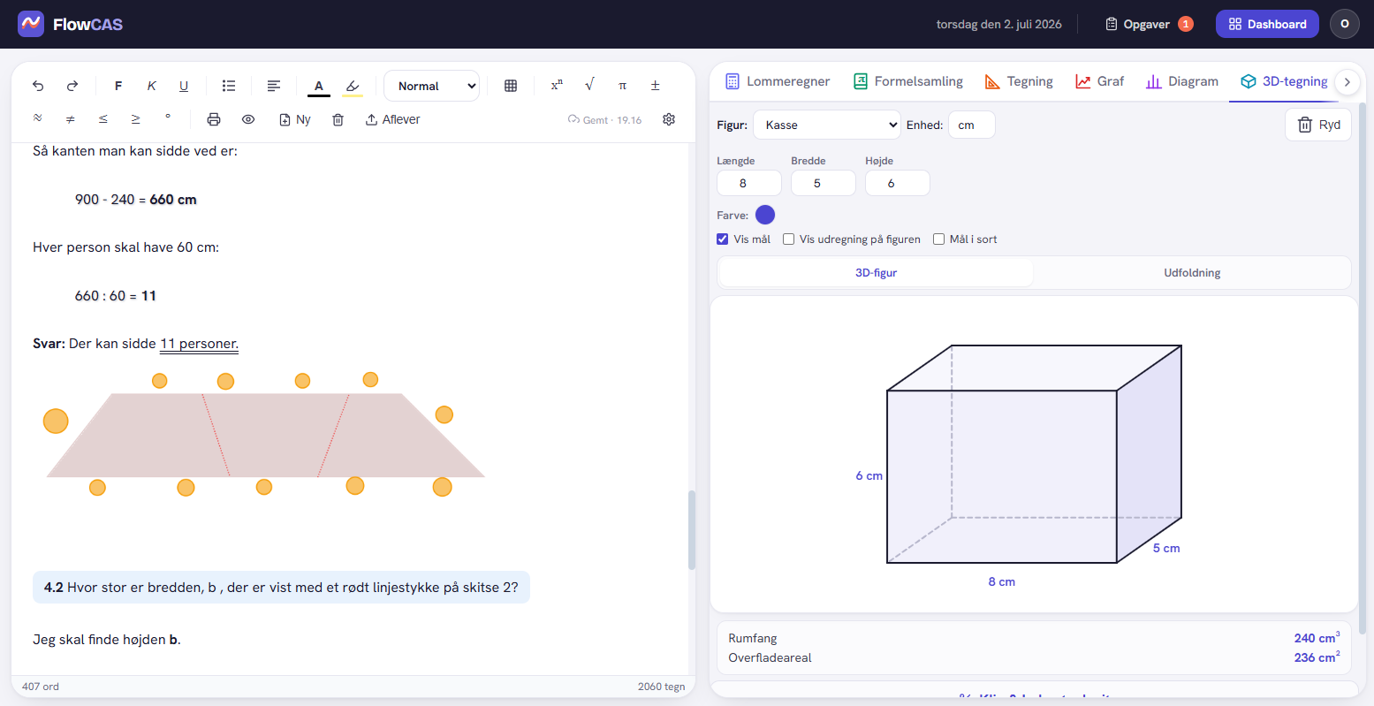Toggle the Vis mål checkbox
Image resolution: width=1374 pixels, height=706 pixels.
(724, 239)
